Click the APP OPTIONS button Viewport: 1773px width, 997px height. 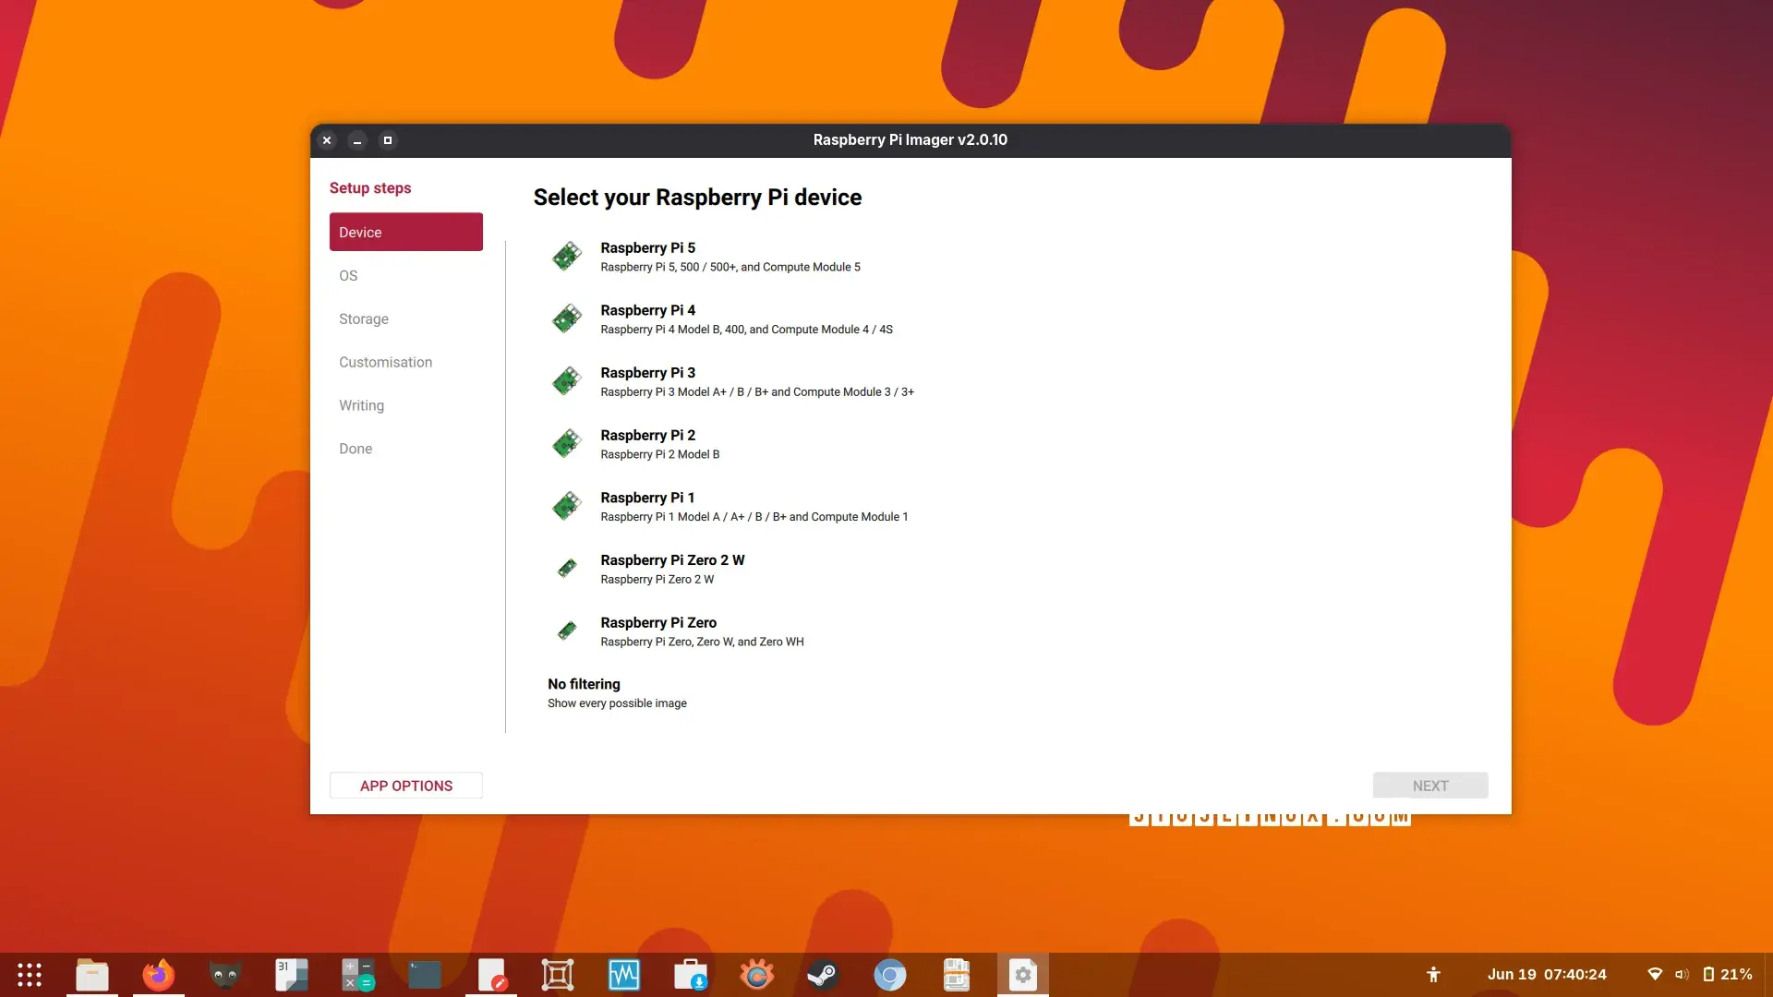(406, 786)
